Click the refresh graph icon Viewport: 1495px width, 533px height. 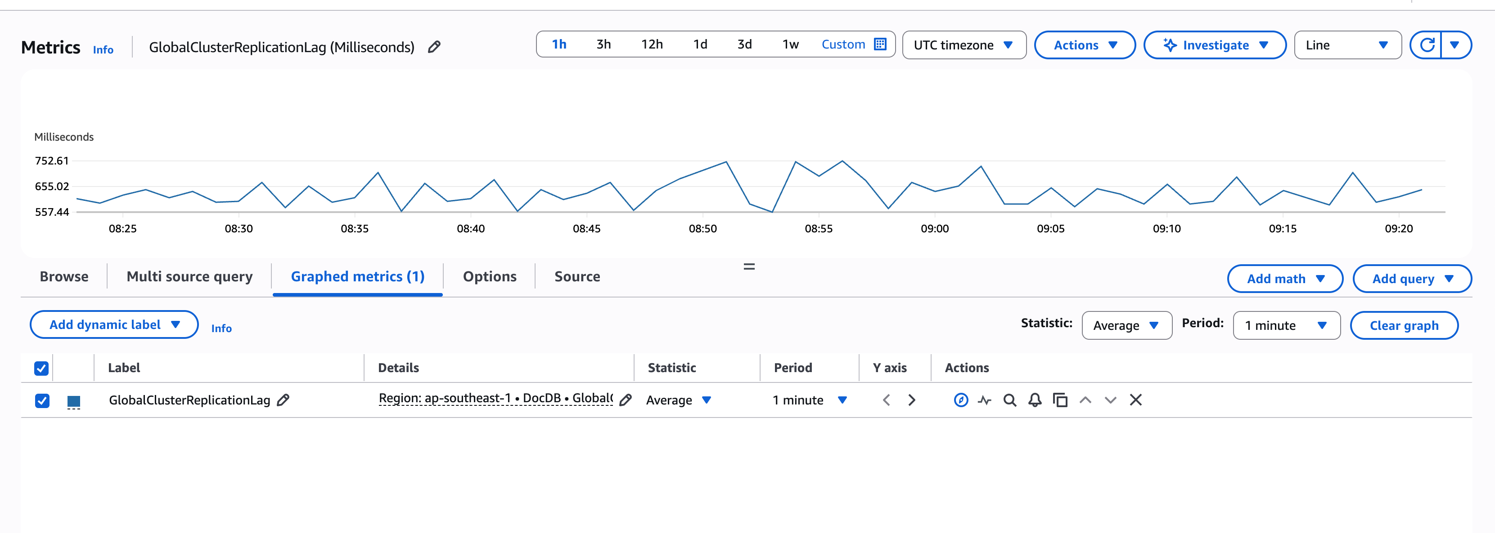point(1427,44)
